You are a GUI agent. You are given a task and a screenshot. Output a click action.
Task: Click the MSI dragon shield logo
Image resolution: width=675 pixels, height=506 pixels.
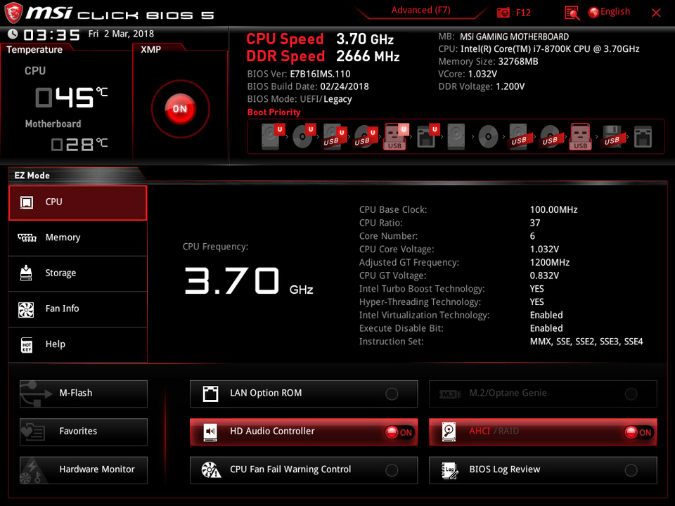[x=13, y=12]
